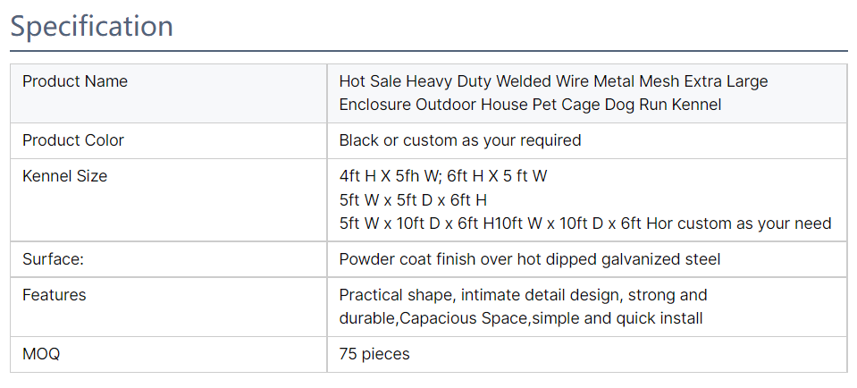
Task: Click the Enclosure Outdoor House Pet Cage line
Action: pos(530,105)
